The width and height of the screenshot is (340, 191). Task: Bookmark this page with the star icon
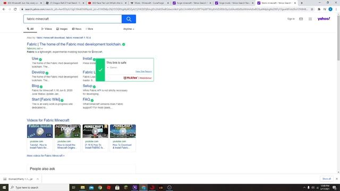(x=312, y=10)
